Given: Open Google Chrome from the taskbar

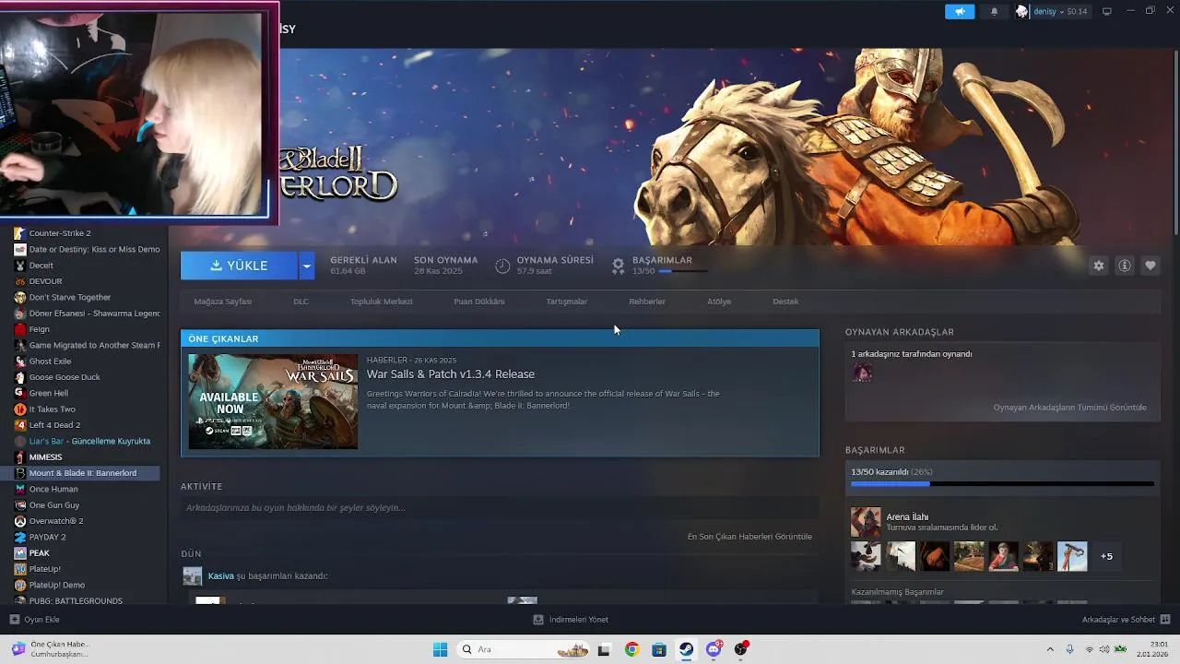Looking at the screenshot, I should pos(631,649).
